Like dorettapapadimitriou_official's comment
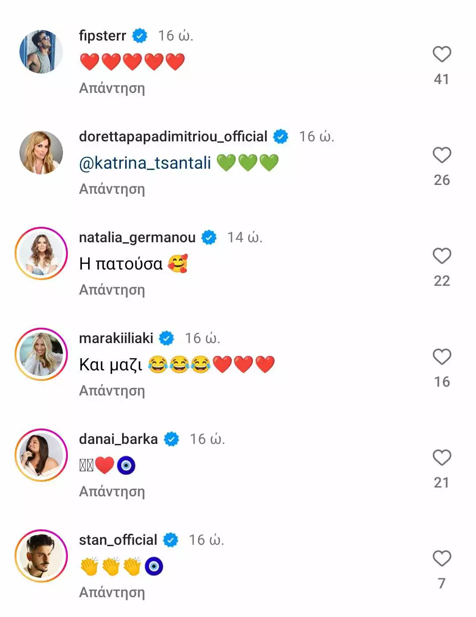476x617 pixels. click(x=442, y=155)
